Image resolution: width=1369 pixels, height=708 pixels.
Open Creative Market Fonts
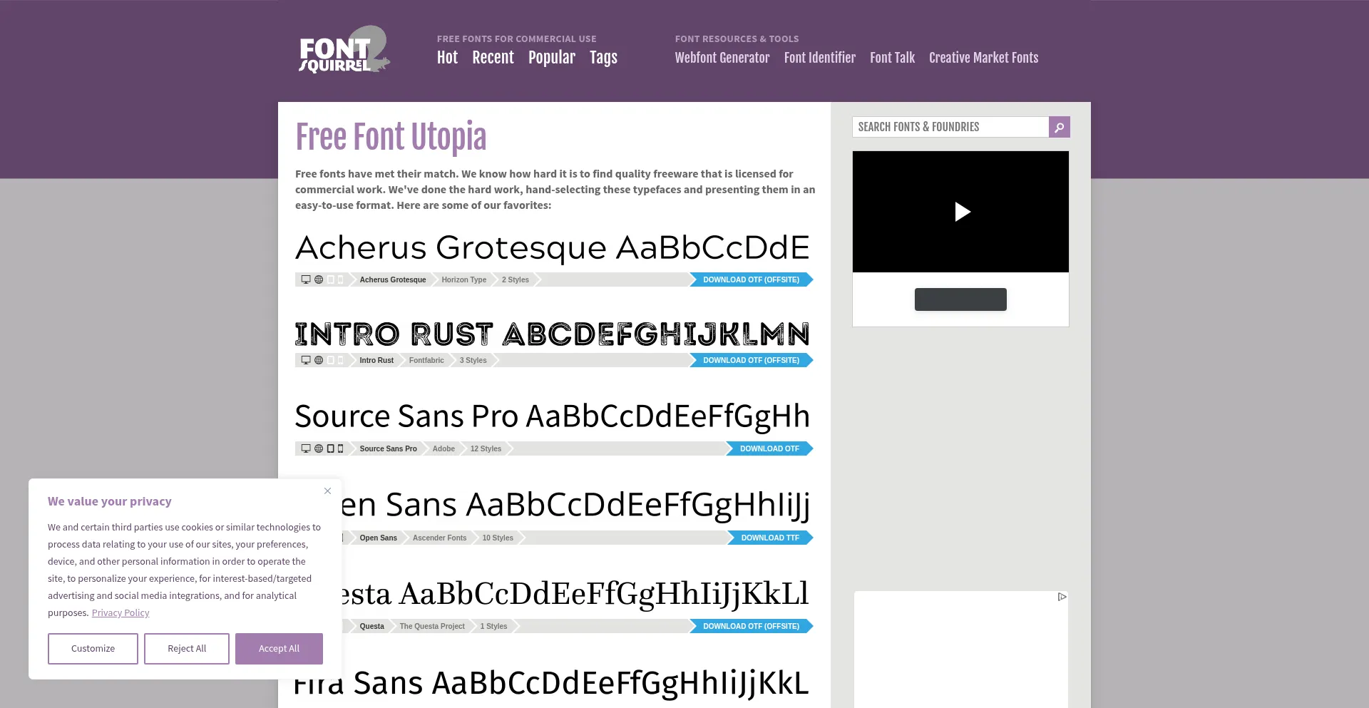(983, 58)
